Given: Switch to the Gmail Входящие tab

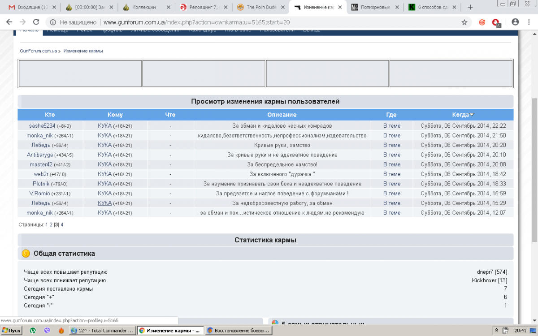Looking at the screenshot, I should (x=30, y=7).
